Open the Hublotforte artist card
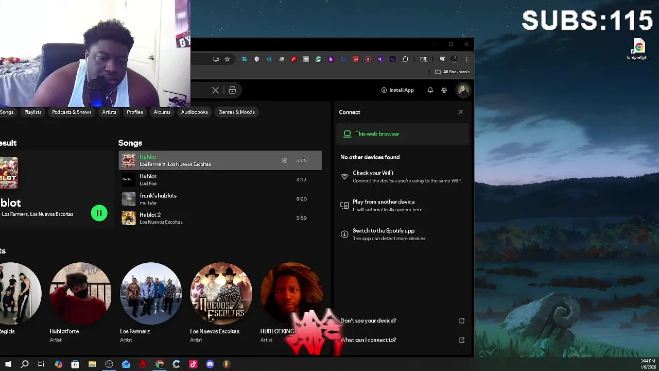The height and width of the screenshot is (371, 659). click(x=80, y=302)
